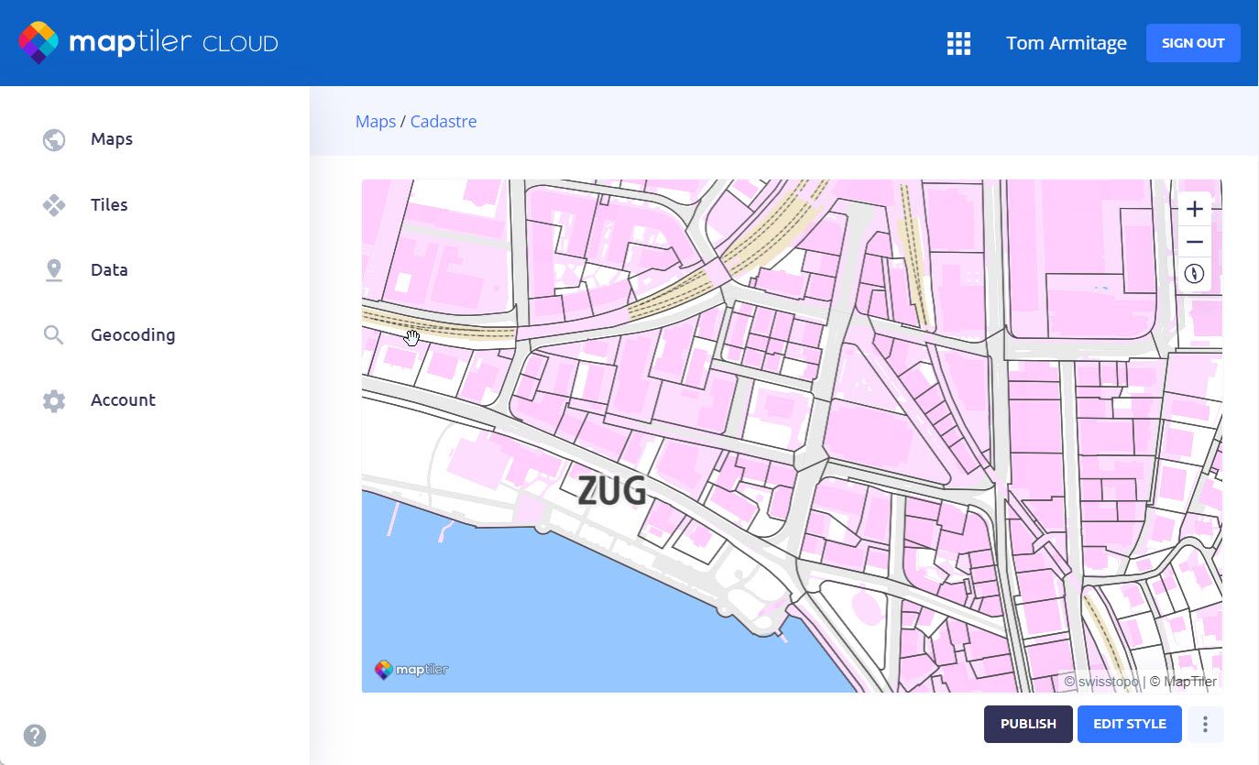Open Geocoding using the magnifier icon
Viewport: 1259px width, 765px height.
[x=54, y=334]
